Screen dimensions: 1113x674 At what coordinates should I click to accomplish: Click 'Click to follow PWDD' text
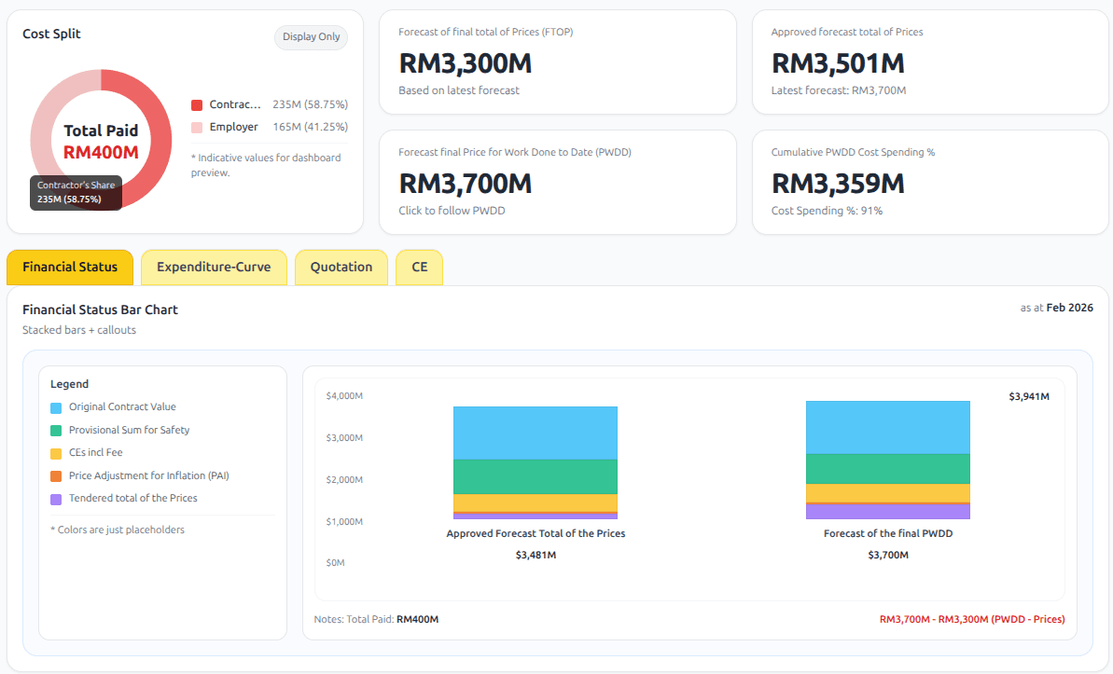pos(452,211)
